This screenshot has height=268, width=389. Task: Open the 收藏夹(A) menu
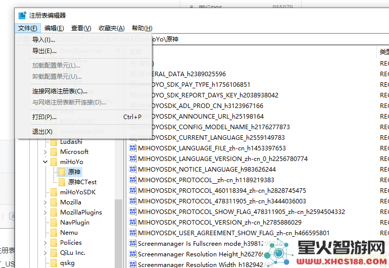[111, 28]
